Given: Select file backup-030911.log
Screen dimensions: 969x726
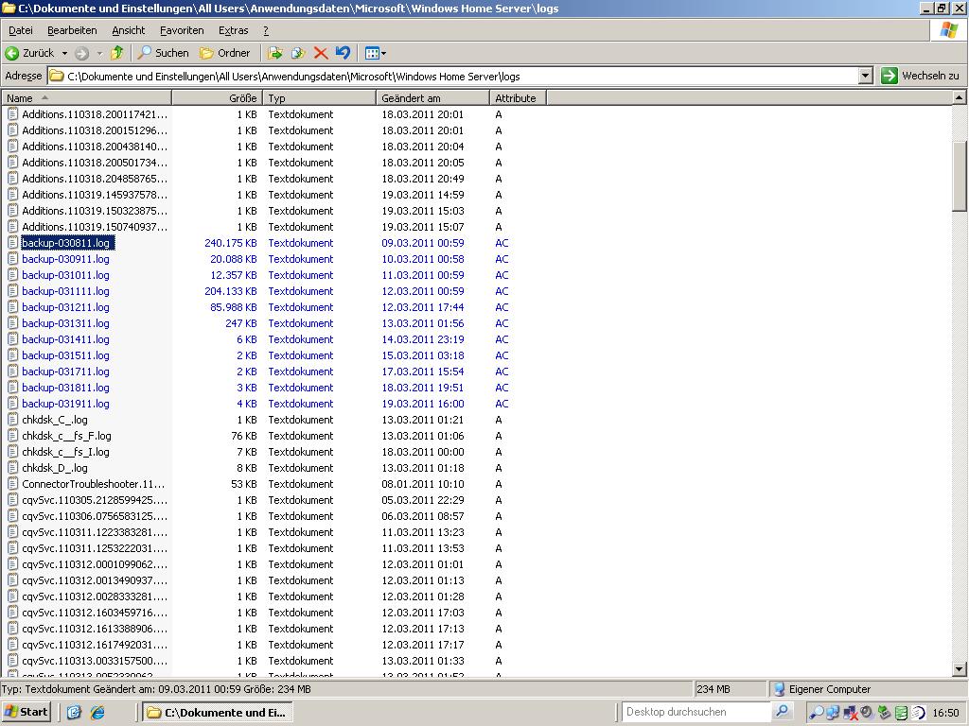Looking at the screenshot, I should [65, 259].
